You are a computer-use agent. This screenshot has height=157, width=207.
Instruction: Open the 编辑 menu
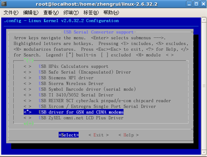[x=30, y=13]
